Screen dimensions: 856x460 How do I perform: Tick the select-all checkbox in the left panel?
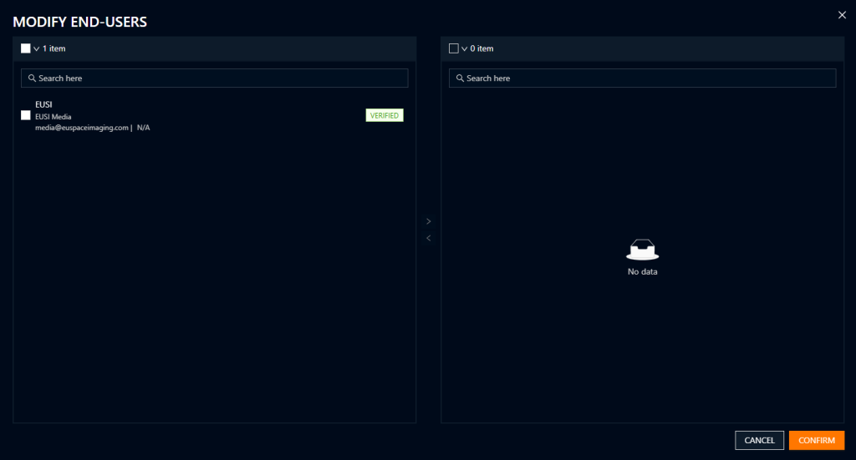26,48
